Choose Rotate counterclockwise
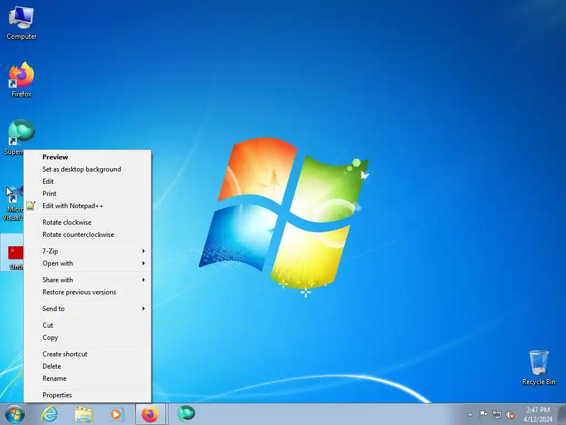The width and height of the screenshot is (566, 425). [x=87, y=235]
